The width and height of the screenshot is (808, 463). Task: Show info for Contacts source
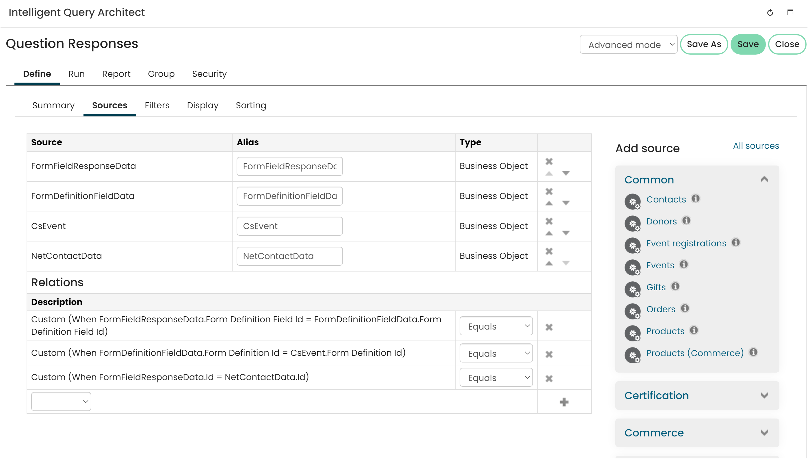tap(695, 198)
